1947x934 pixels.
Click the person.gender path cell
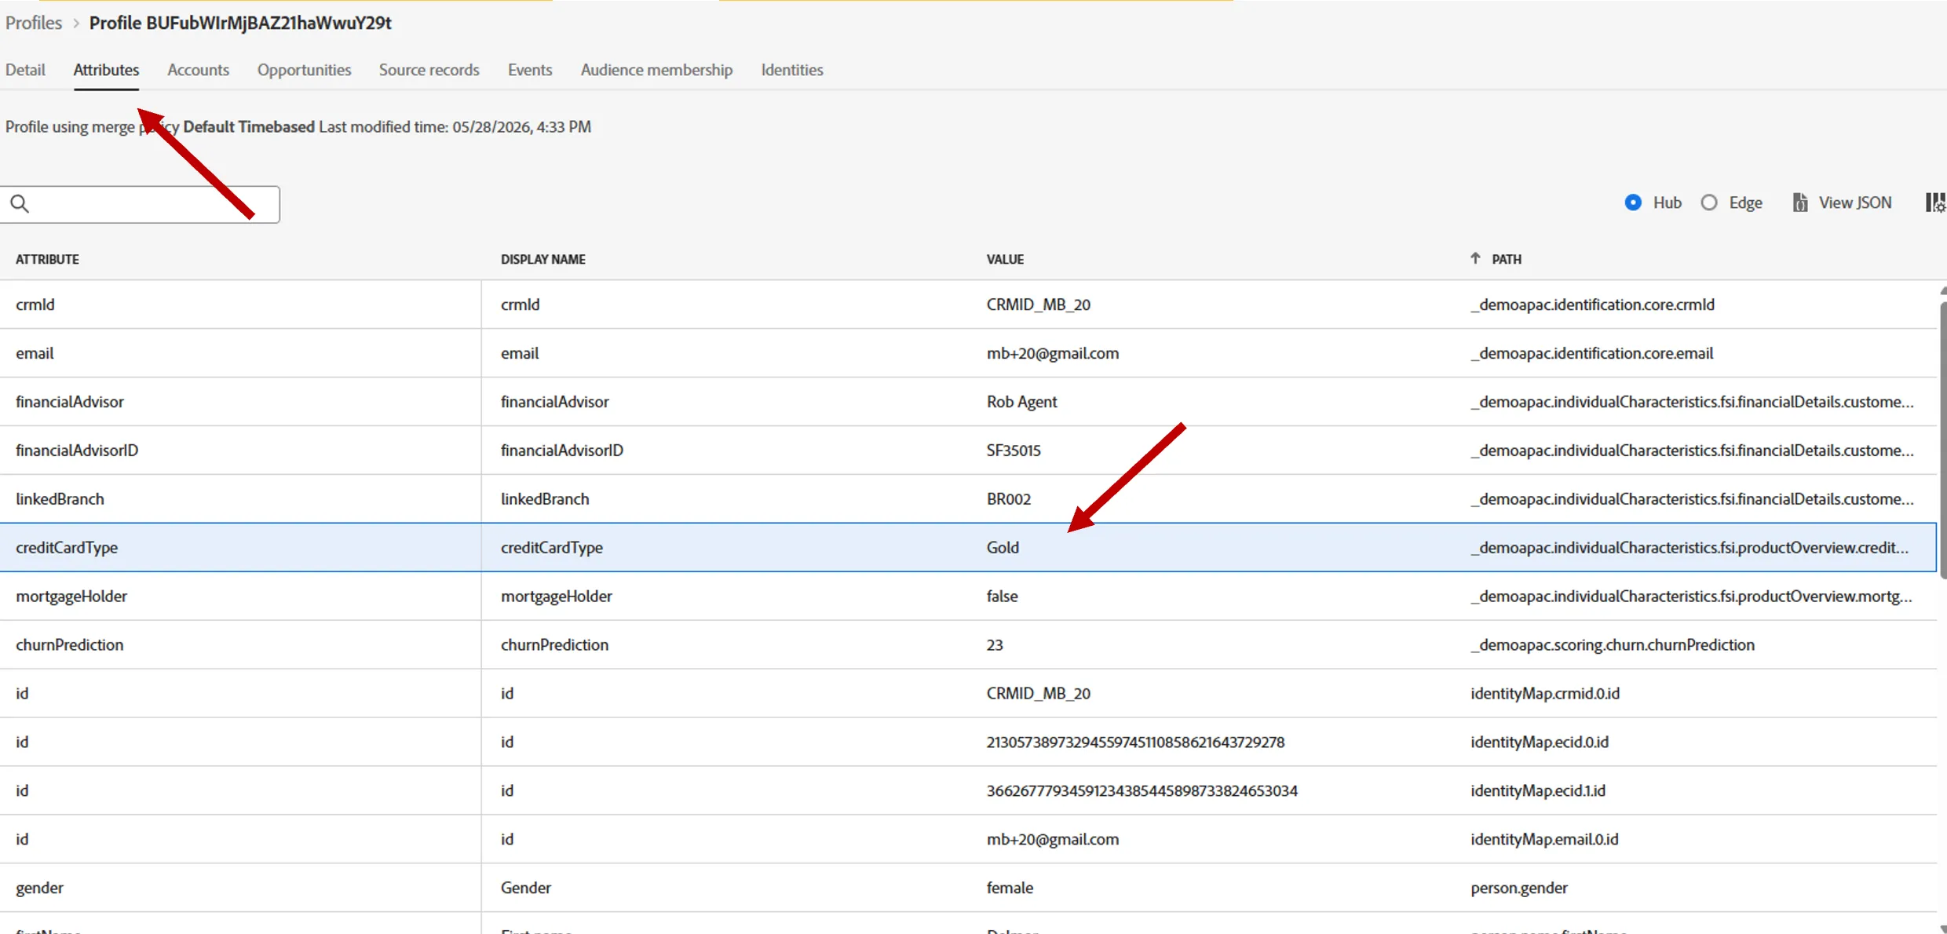coord(1519,888)
